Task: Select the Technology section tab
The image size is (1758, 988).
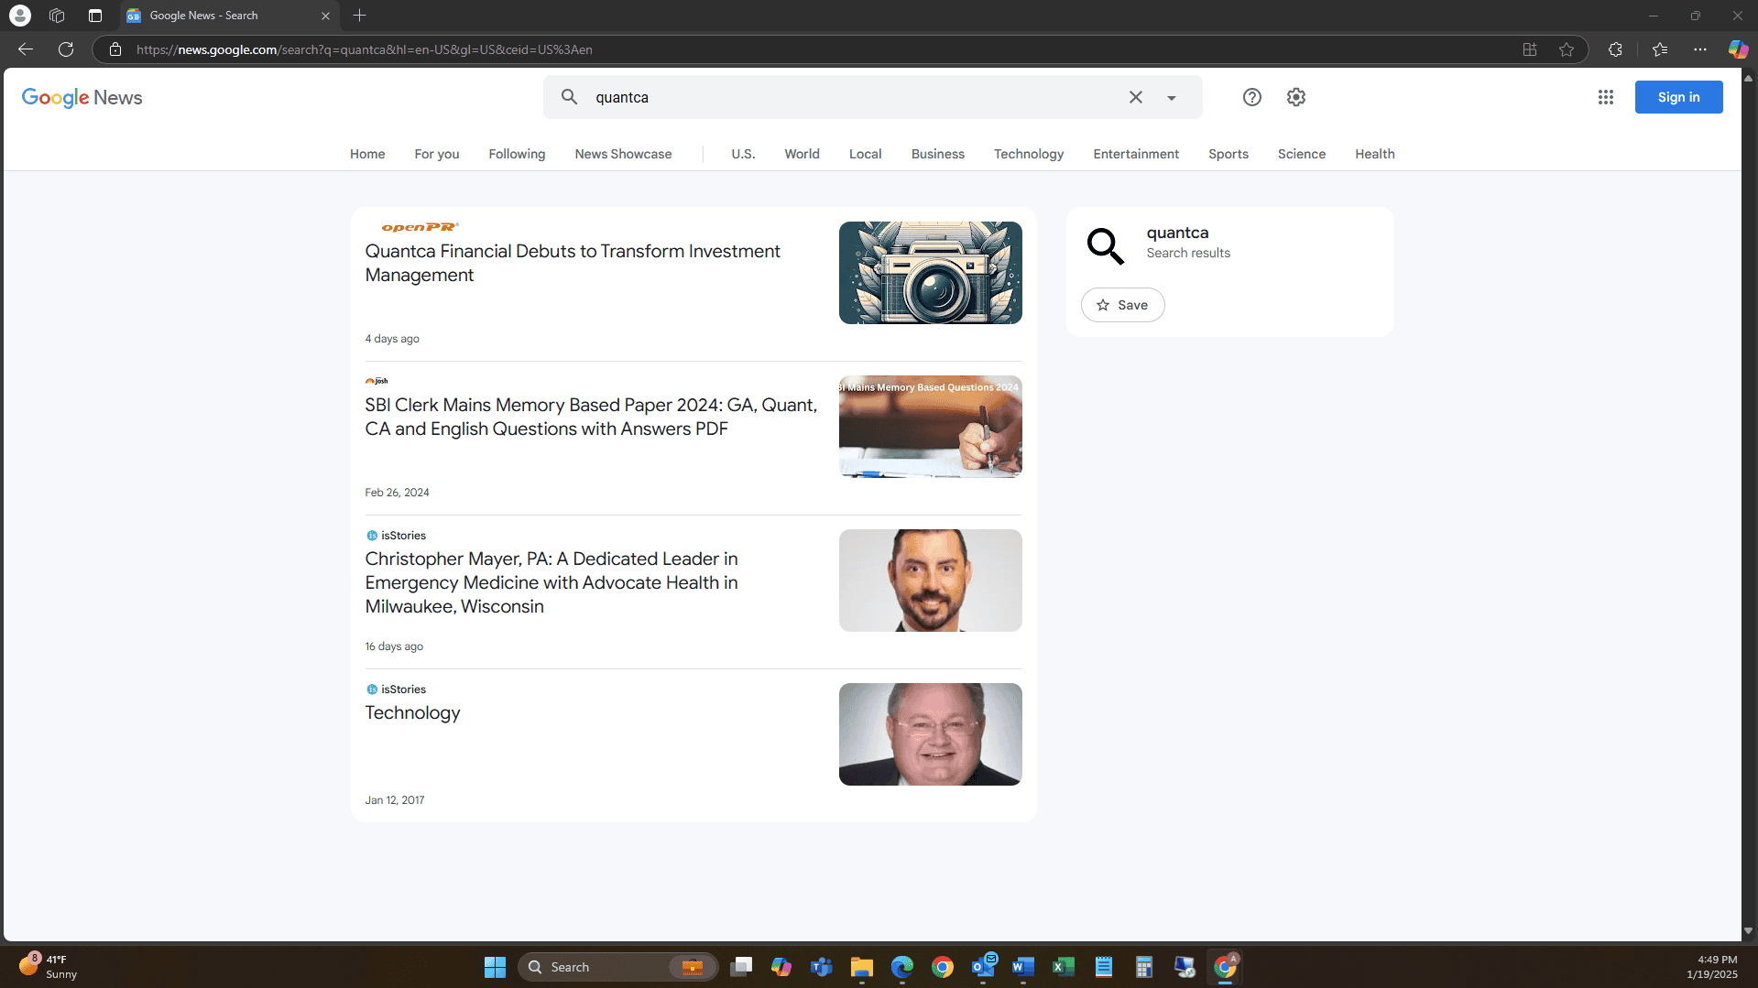Action: [1028, 154]
